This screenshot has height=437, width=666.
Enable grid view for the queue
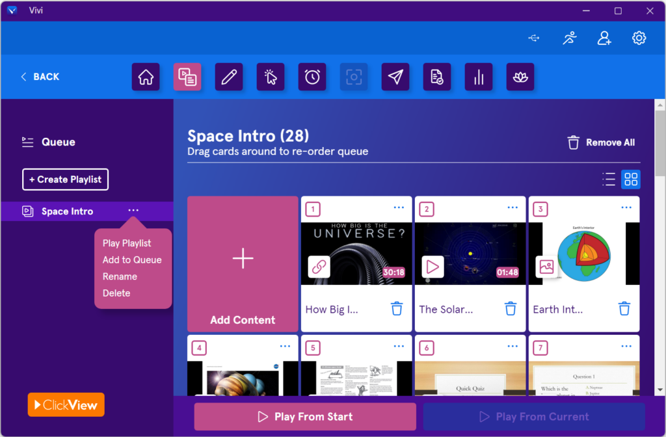[x=630, y=179]
